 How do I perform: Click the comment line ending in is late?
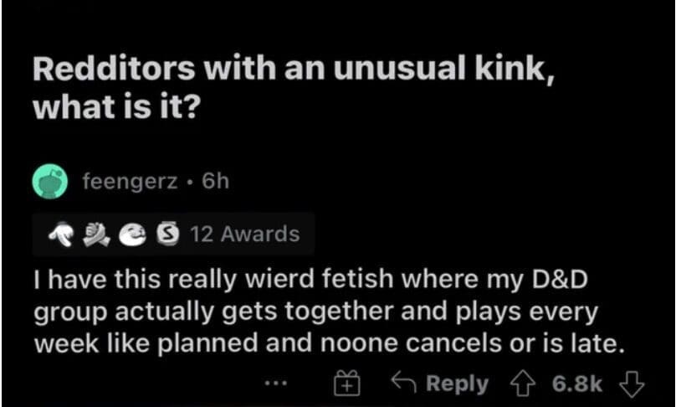click(327, 343)
